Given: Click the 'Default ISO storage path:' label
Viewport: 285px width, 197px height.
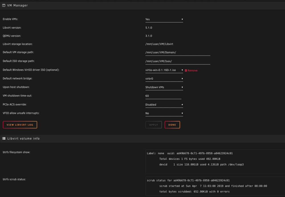Looking at the screenshot, I should 19,61.
